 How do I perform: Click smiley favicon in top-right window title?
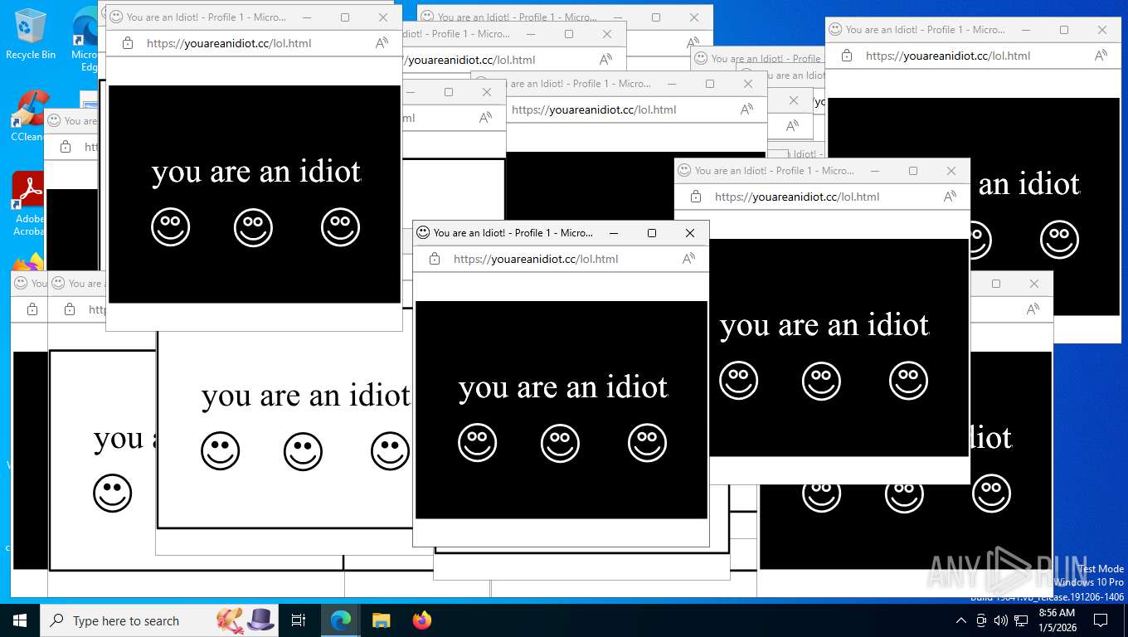click(x=834, y=29)
